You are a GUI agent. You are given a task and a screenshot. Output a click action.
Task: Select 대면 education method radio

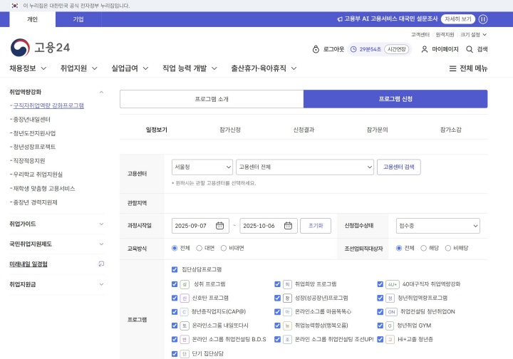(199, 248)
